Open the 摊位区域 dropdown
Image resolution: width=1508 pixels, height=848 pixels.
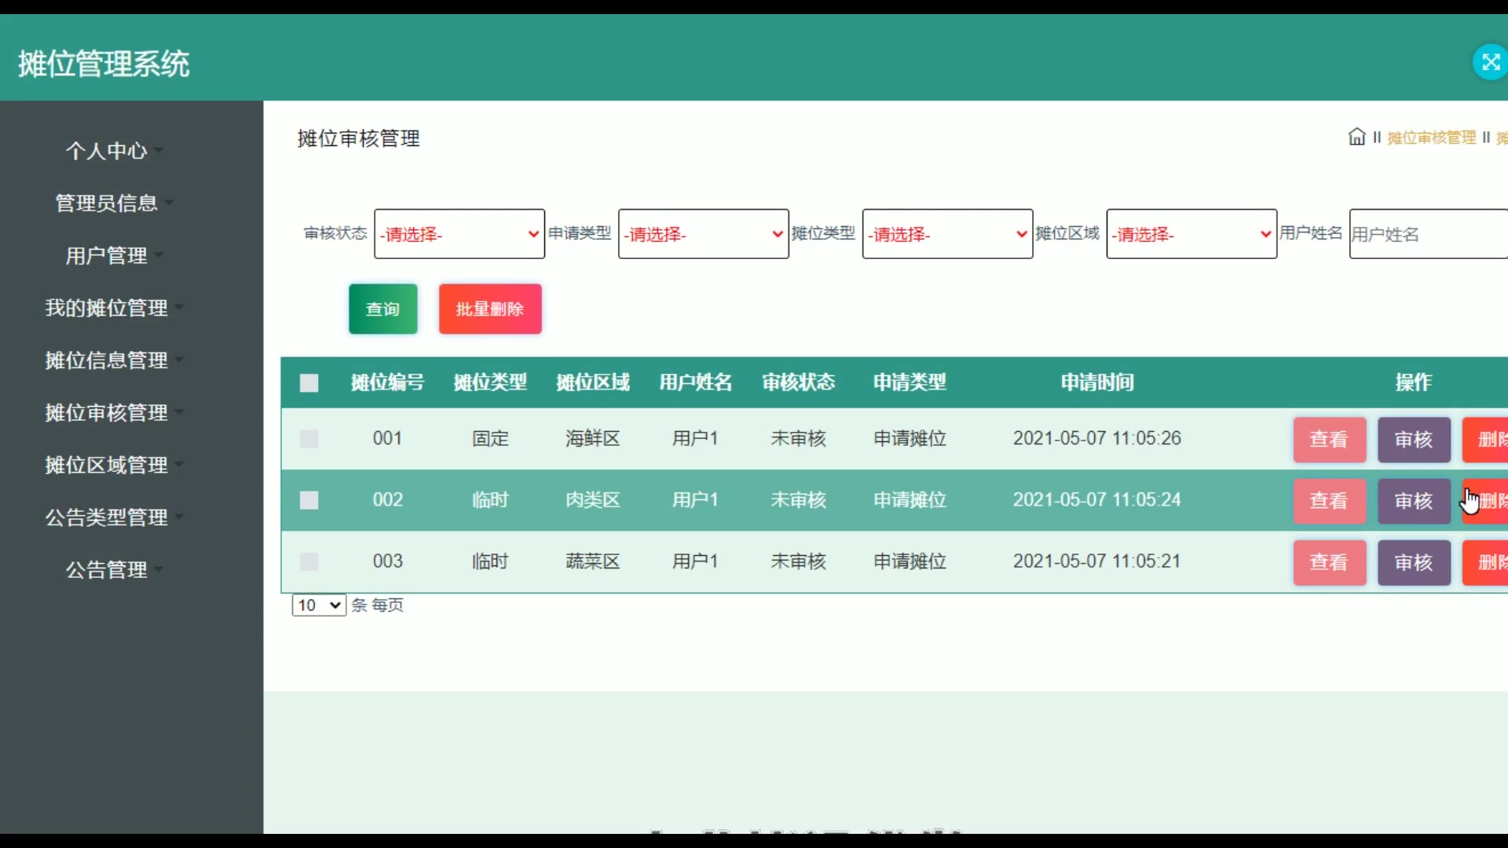pyautogui.click(x=1191, y=234)
